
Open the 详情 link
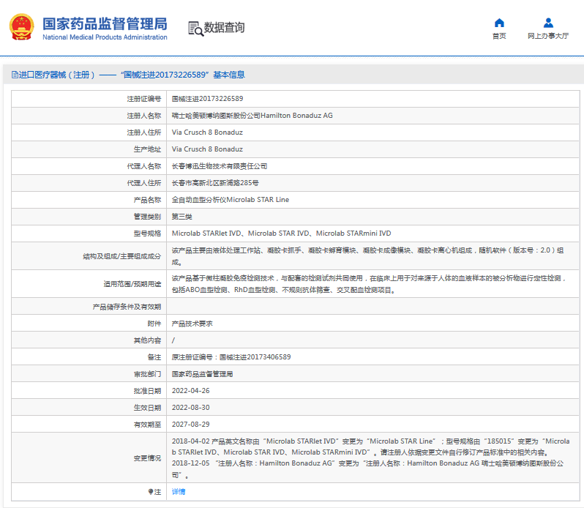pos(179,492)
